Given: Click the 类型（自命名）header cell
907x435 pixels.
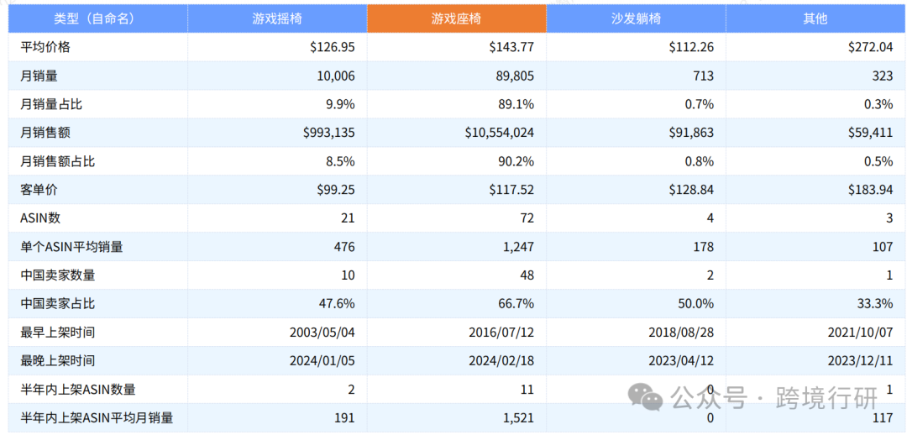Looking at the screenshot, I should (97, 18).
